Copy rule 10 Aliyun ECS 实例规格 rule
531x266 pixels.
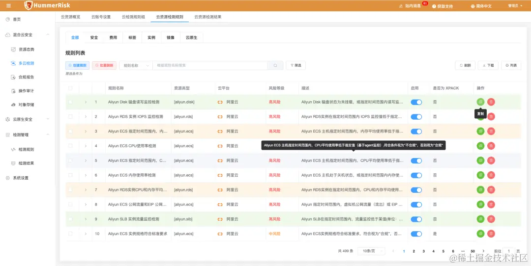480,234
